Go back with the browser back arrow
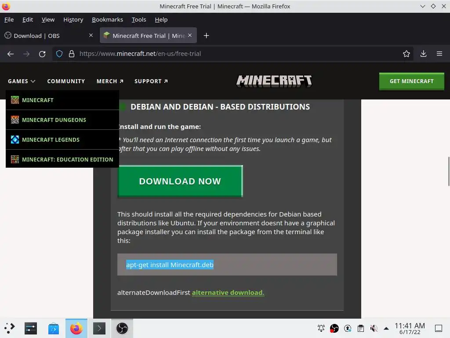Image resolution: width=450 pixels, height=338 pixels. [11, 54]
